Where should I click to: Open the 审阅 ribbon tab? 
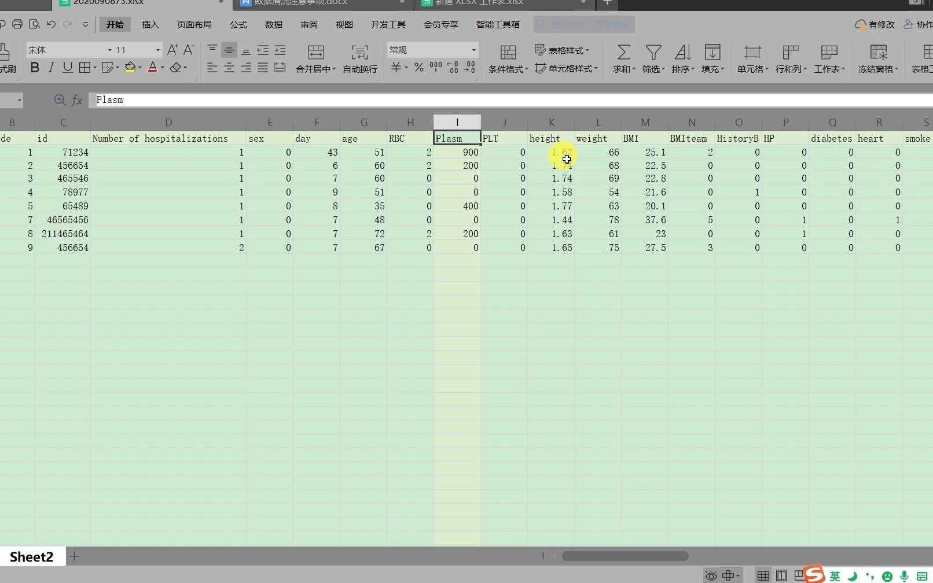[308, 24]
